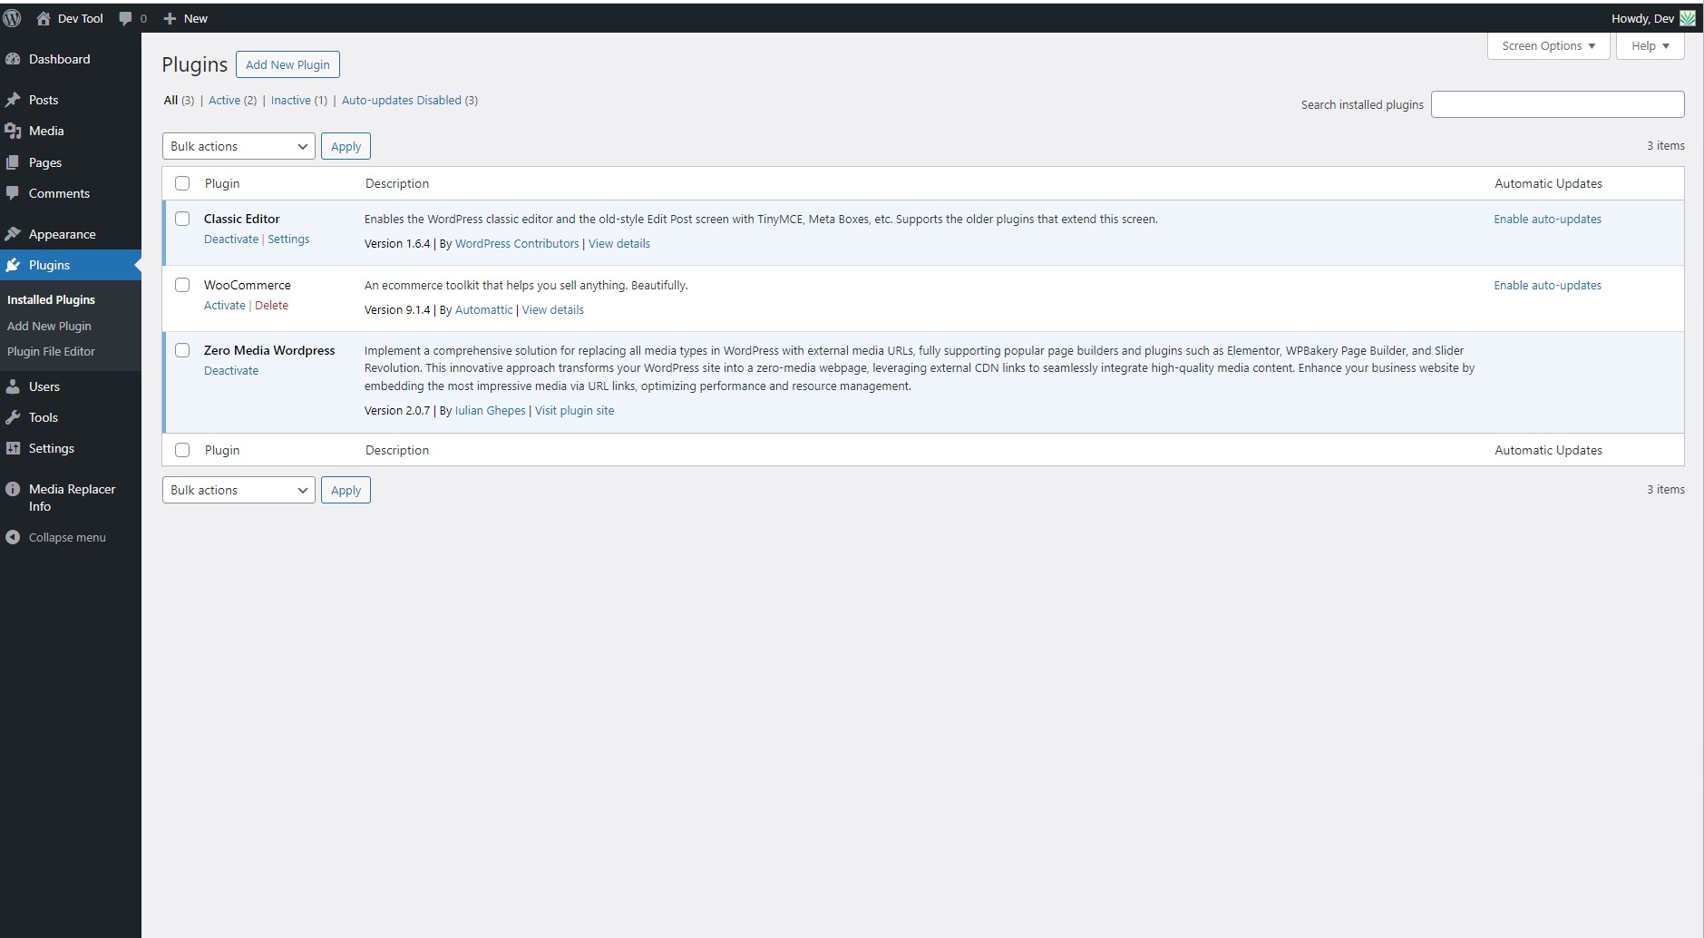
Task: Tick the select-all checkbox in table header
Action: [x=182, y=183]
